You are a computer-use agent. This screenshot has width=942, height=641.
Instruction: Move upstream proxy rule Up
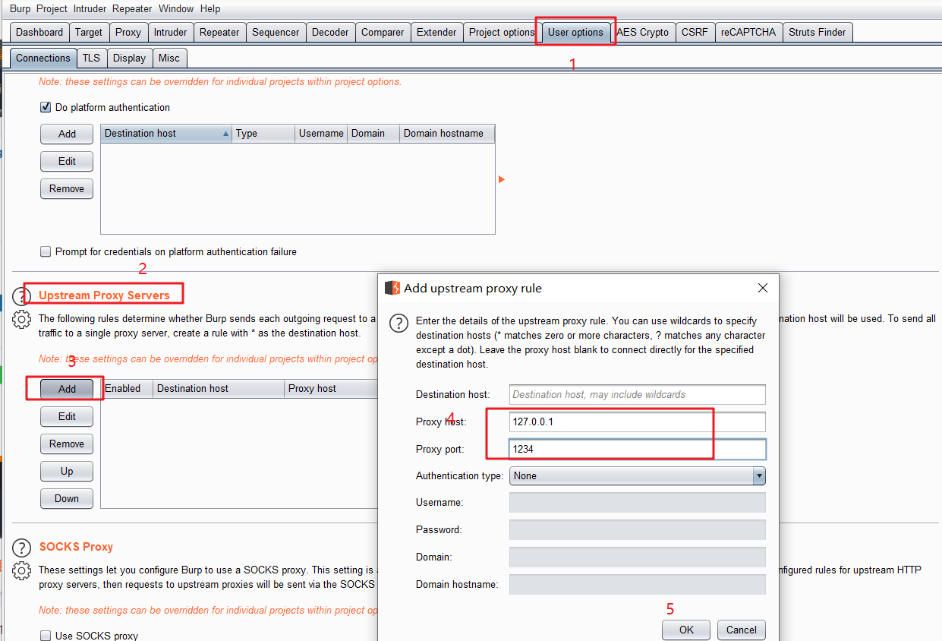pyautogui.click(x=67, y=471)
